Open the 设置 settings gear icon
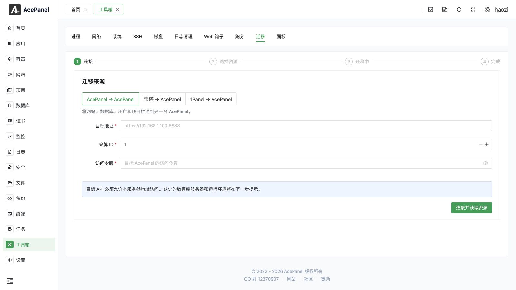The image size is (516, 290). 10,260
